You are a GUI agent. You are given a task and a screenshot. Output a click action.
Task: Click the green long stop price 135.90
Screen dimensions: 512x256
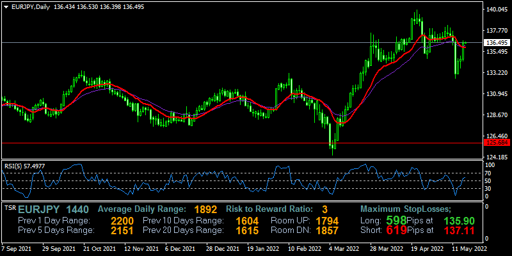point(460,220)
